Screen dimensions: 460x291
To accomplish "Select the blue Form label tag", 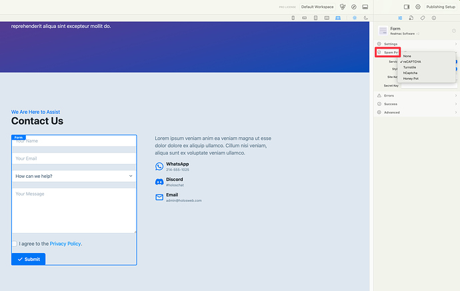I will click(19, 137).
